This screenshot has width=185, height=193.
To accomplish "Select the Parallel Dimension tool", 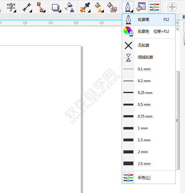I will [x=27, y=7].
